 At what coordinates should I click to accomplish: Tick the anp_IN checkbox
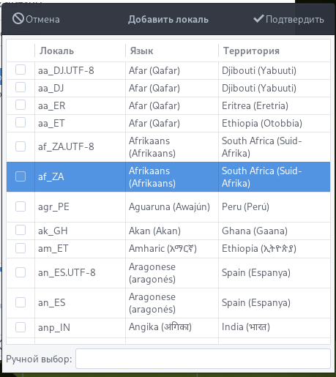[x=20, y=327]
